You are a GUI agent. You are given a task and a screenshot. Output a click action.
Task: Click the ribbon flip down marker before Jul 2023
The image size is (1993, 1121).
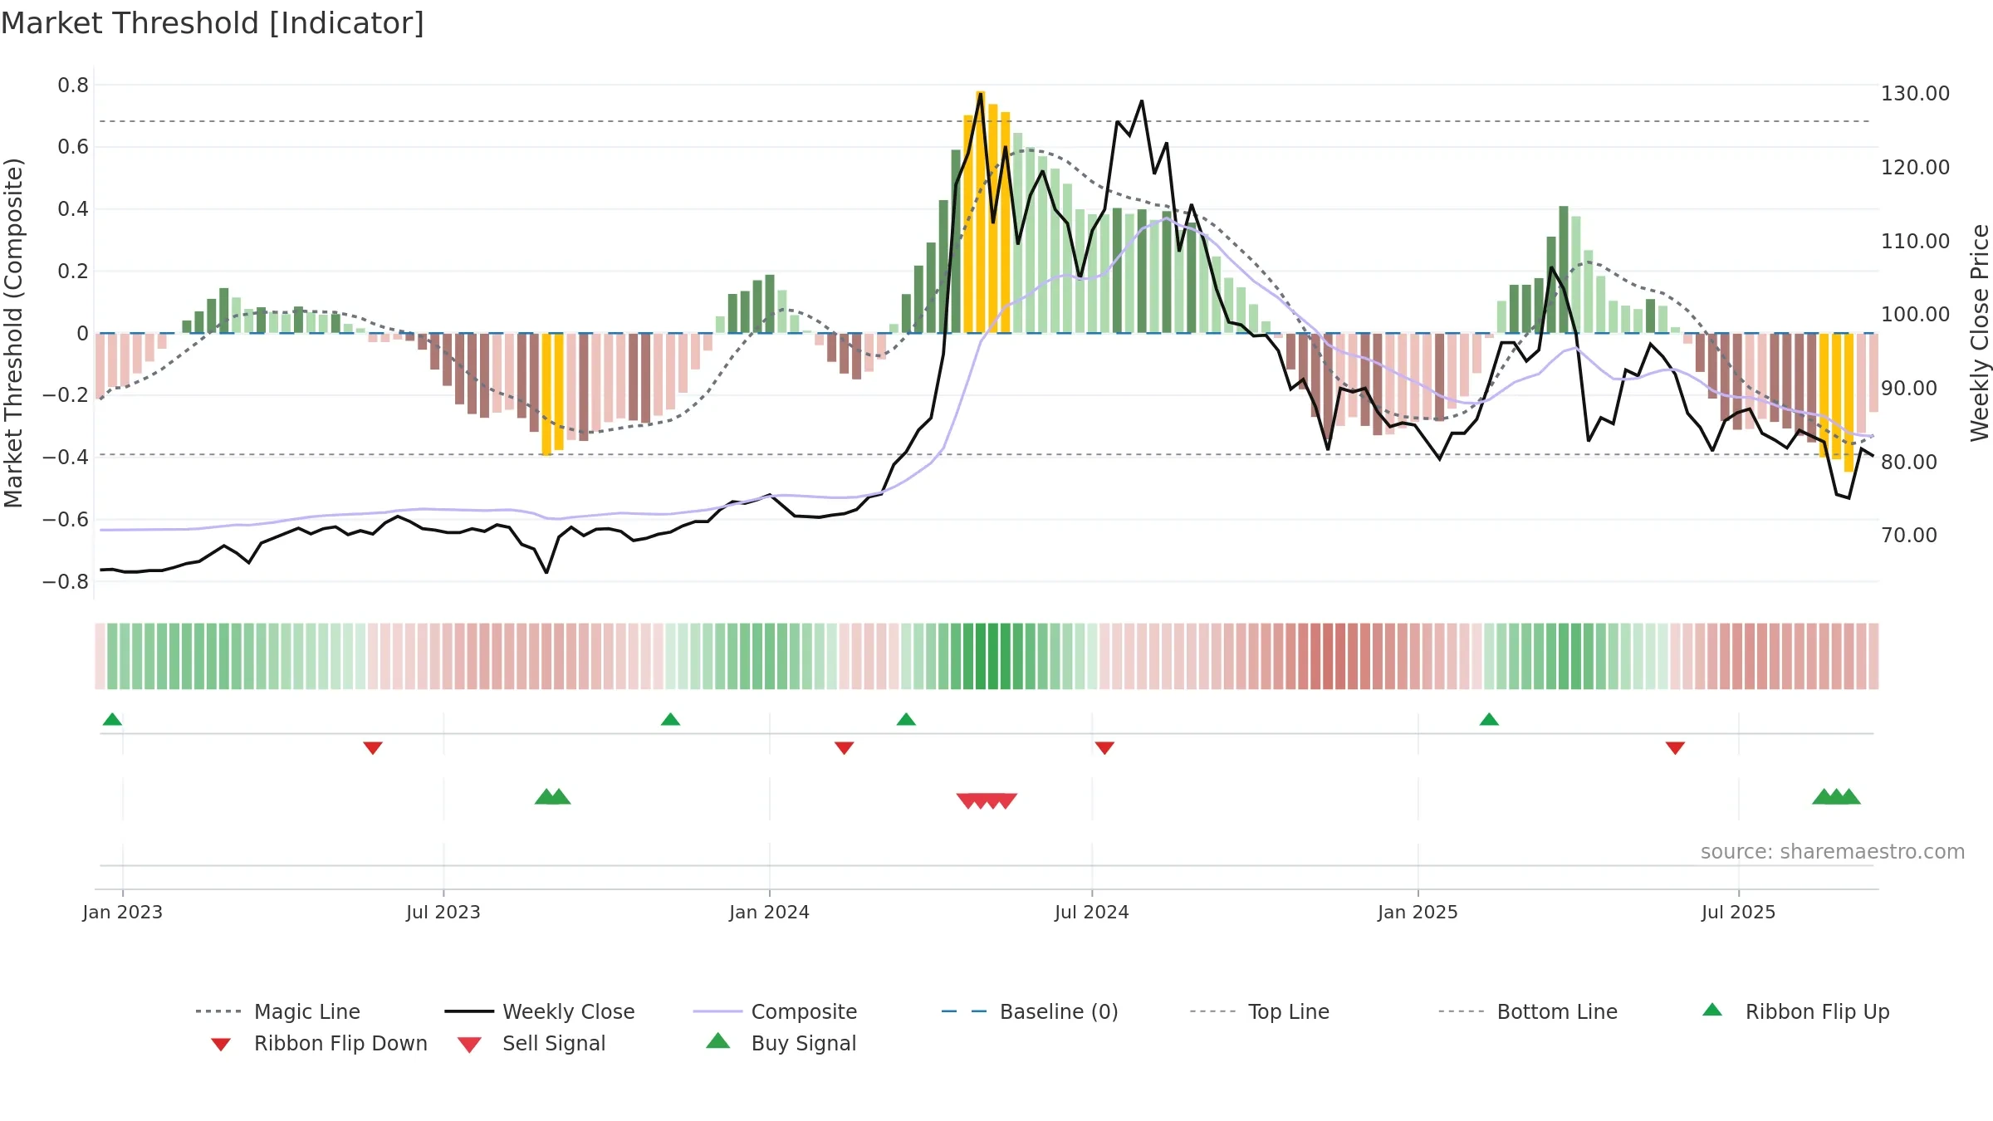(x=373, y=748)
